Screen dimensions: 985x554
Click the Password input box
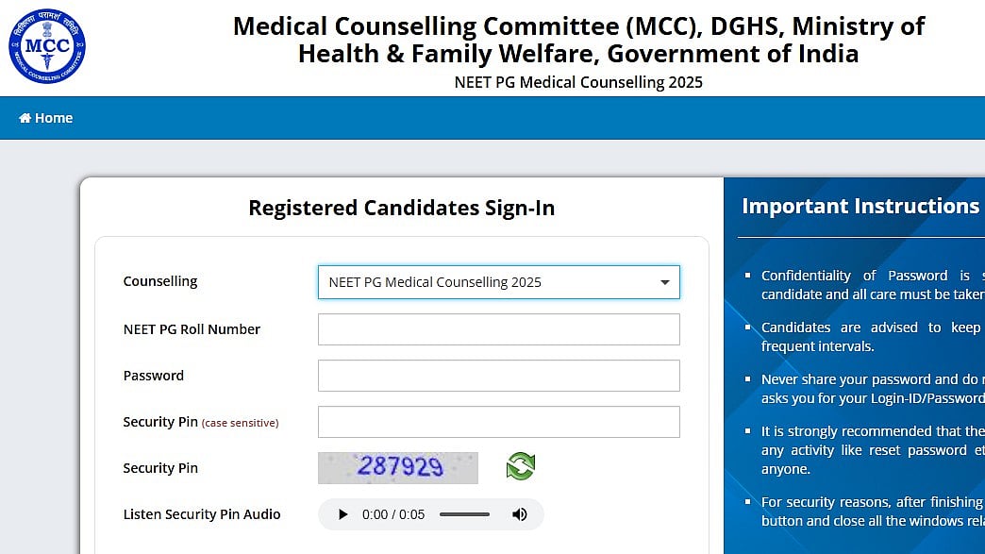click(x=498, y=375)
